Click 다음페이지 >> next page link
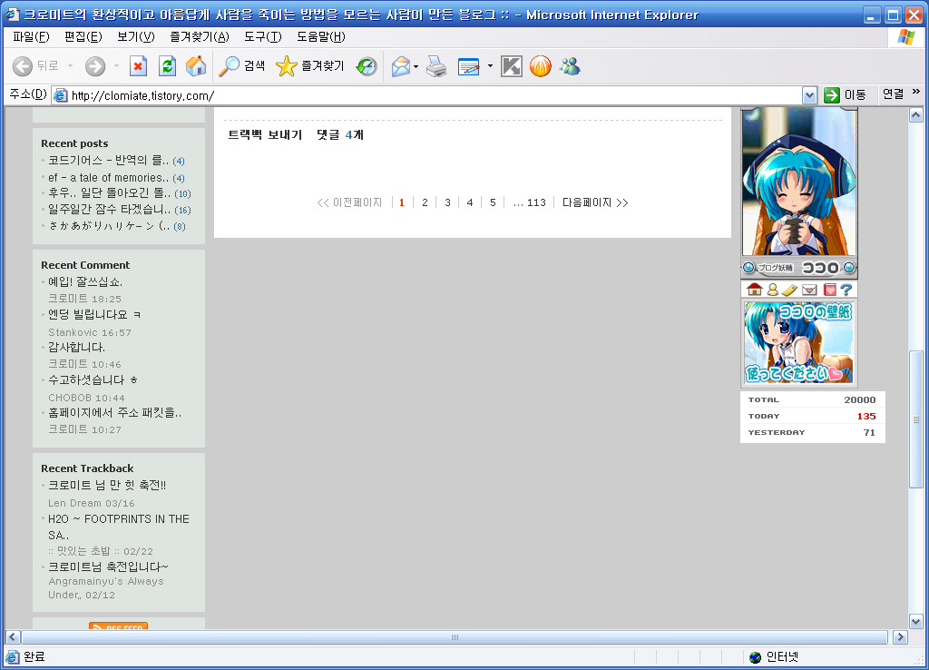This screenshot has width=929, height=670. pyautogui.click(x=595, y=202)
